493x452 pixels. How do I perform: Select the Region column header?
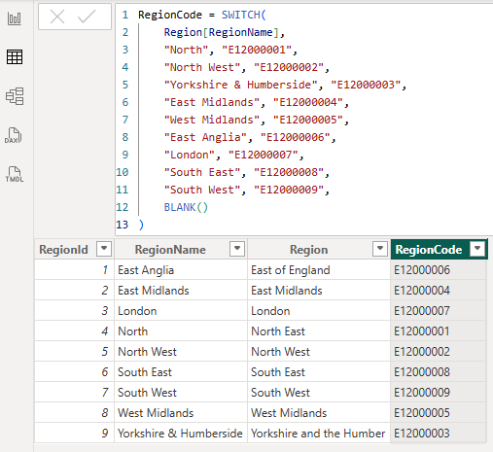tap(319, 249)
